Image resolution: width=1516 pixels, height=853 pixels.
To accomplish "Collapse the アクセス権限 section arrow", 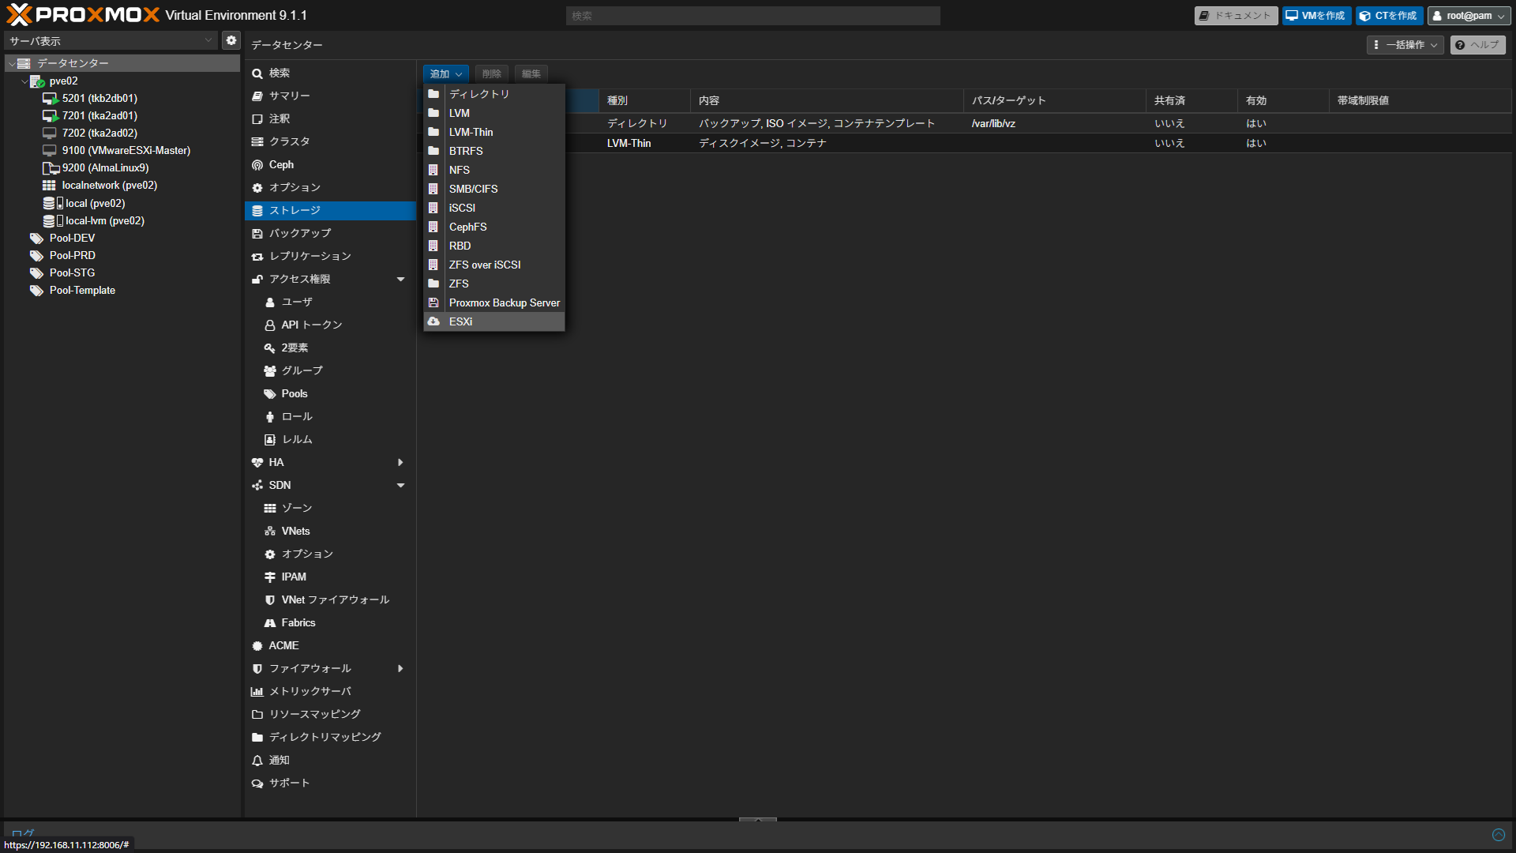I will click(x=400, y=280).
